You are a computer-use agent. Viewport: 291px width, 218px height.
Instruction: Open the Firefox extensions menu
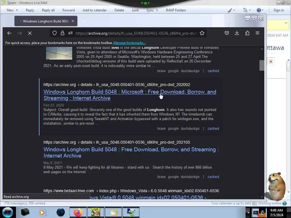[247, 33]
